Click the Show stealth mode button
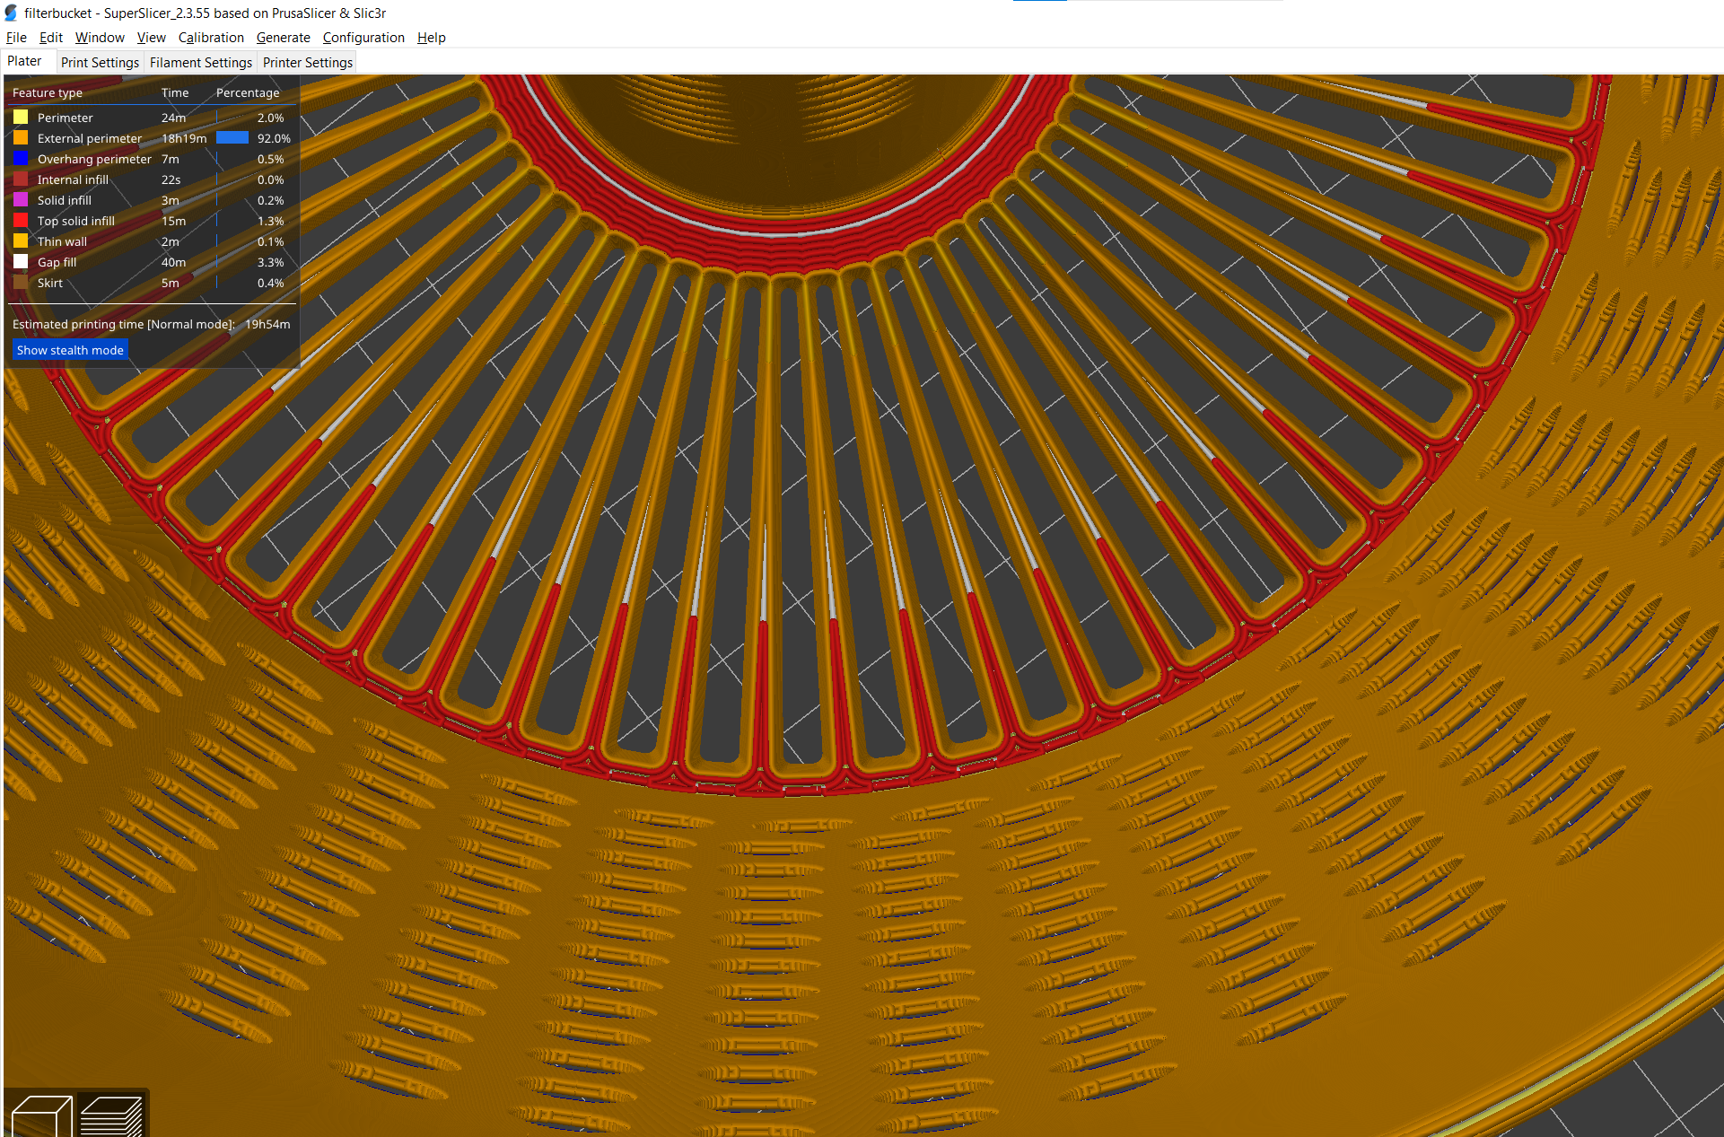 pos(70,350)
